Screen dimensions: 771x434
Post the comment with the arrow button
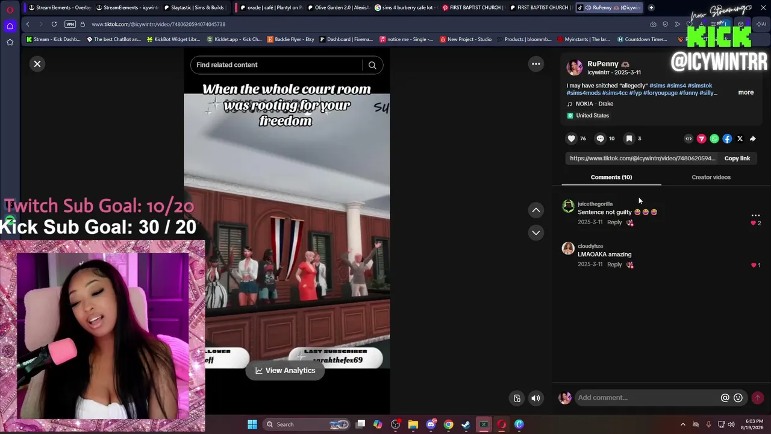[x=758, y=398]
